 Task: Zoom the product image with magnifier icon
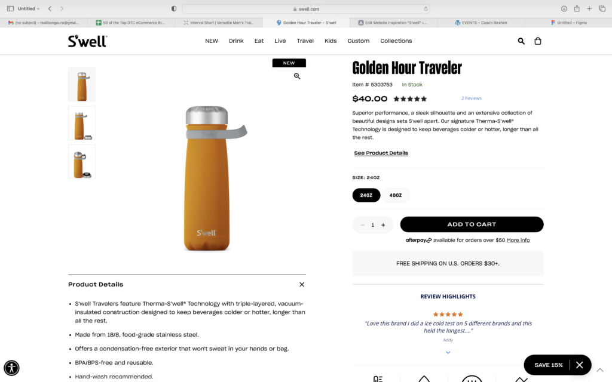pyautogui.click(x=297, y=76)
